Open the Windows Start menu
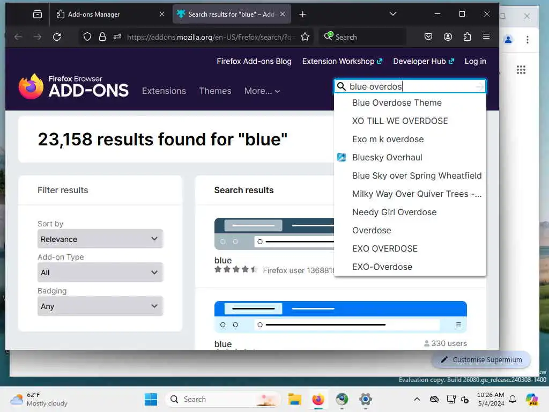 click(151, 399)
